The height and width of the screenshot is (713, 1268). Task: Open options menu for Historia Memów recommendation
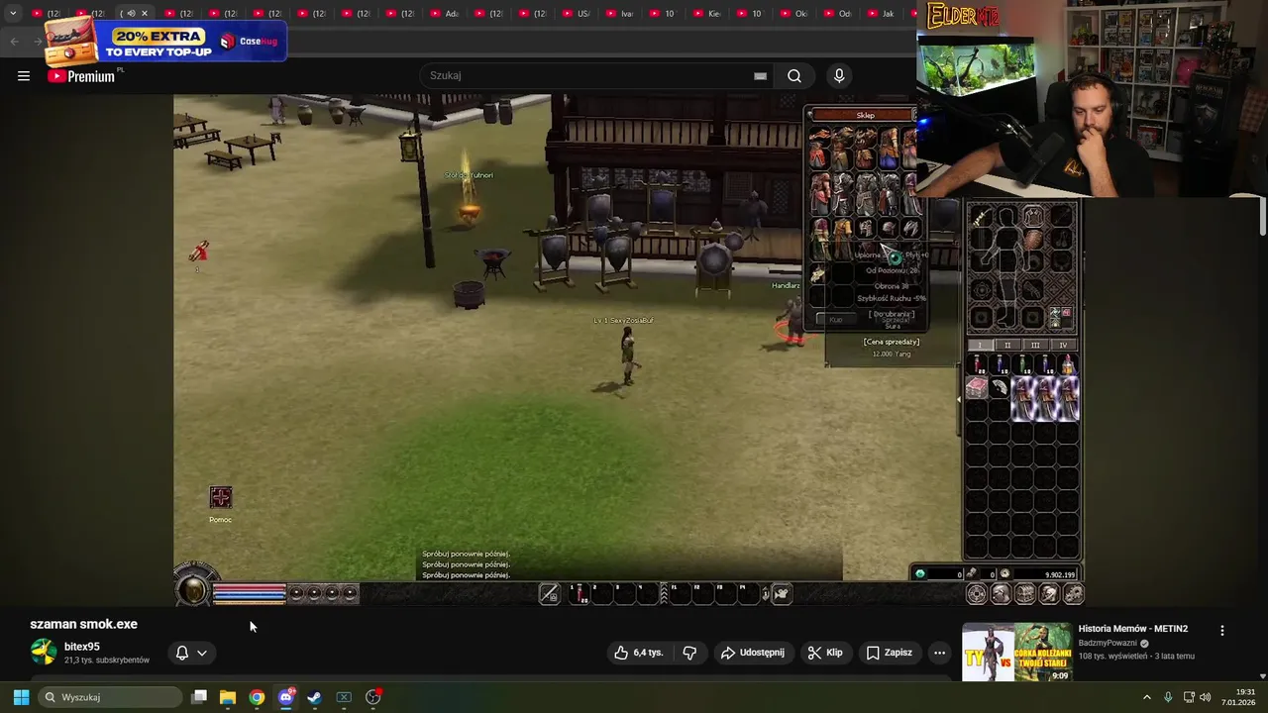point(1221,630)
